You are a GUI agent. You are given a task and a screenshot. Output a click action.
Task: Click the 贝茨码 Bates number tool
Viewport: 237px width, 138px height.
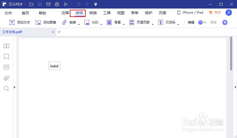point(167,22)
